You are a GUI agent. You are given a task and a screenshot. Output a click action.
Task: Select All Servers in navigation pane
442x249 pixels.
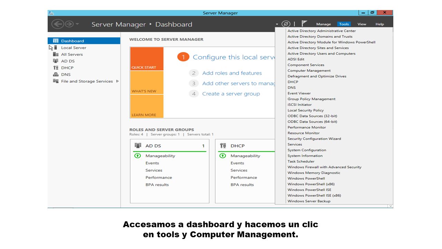84,54
